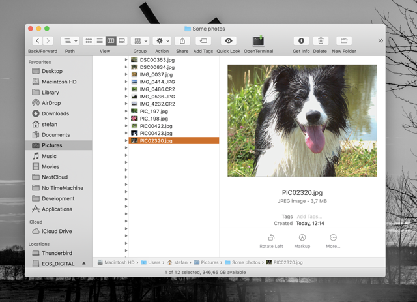Click Some photos in path bar

coord(242,262)
